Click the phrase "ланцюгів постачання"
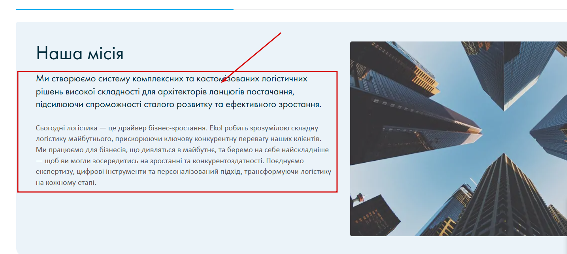 tap(252, 92)
